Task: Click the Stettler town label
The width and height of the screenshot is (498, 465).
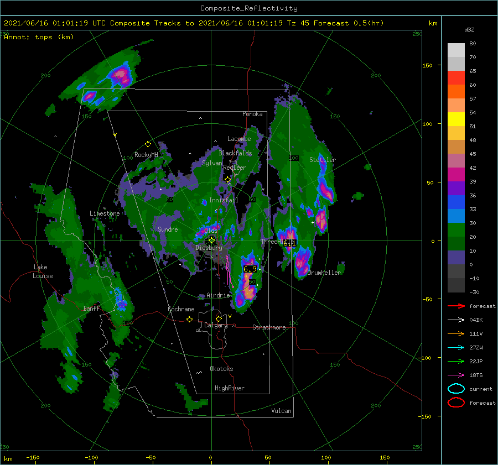Action: 323,160
